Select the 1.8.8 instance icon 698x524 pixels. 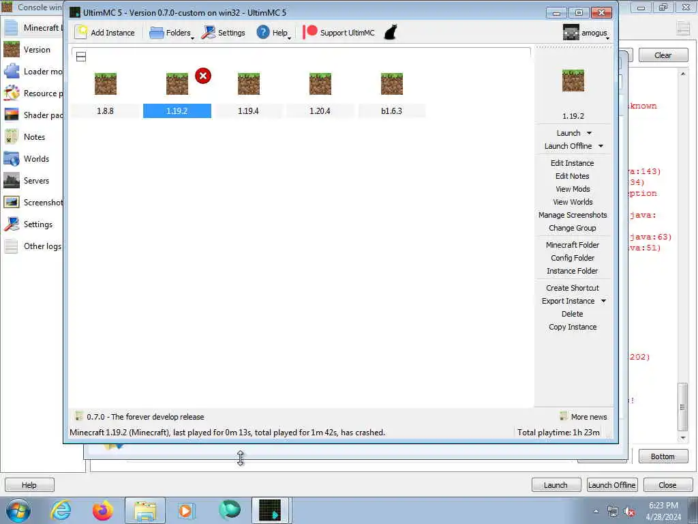(x=106, y=83)
